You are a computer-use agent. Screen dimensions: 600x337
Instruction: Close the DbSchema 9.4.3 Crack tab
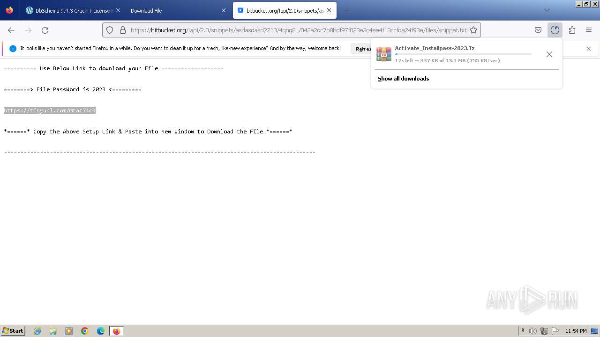[118, 10]
